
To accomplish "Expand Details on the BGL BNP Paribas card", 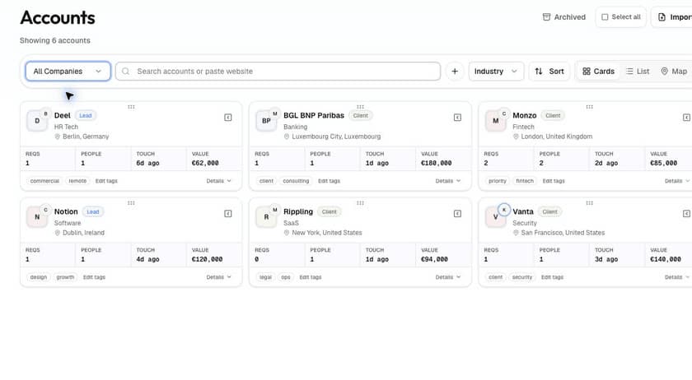I will 448,181.
